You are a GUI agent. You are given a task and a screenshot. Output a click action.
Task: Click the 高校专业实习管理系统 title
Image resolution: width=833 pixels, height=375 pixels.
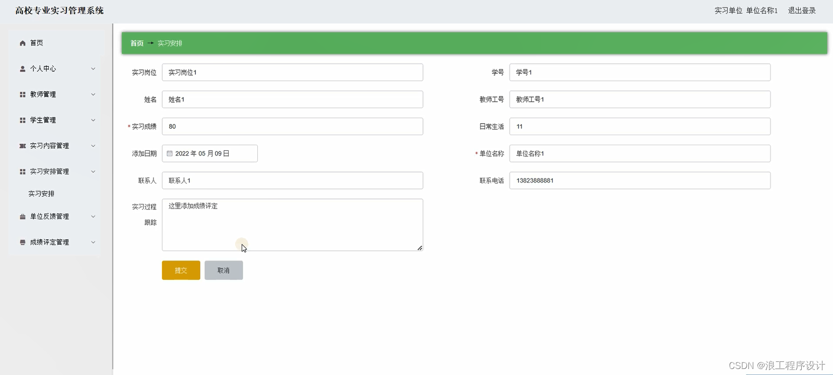[x=59, y=11]
